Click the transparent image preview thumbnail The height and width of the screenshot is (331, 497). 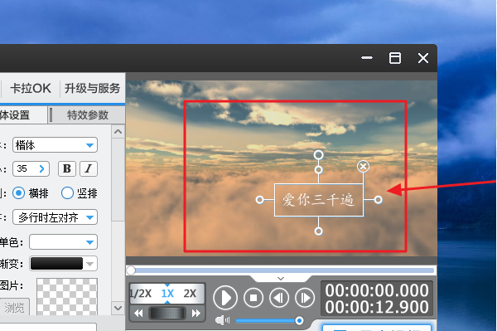click(x=67, y=297)
